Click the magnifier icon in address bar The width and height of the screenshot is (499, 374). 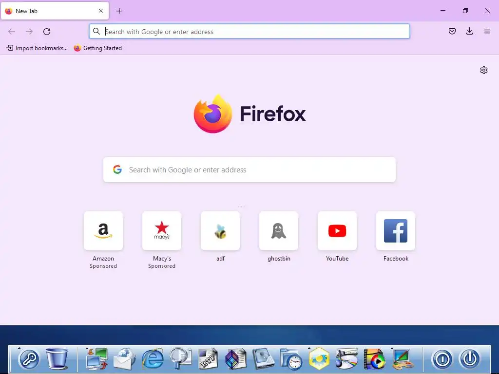[96, 31]
